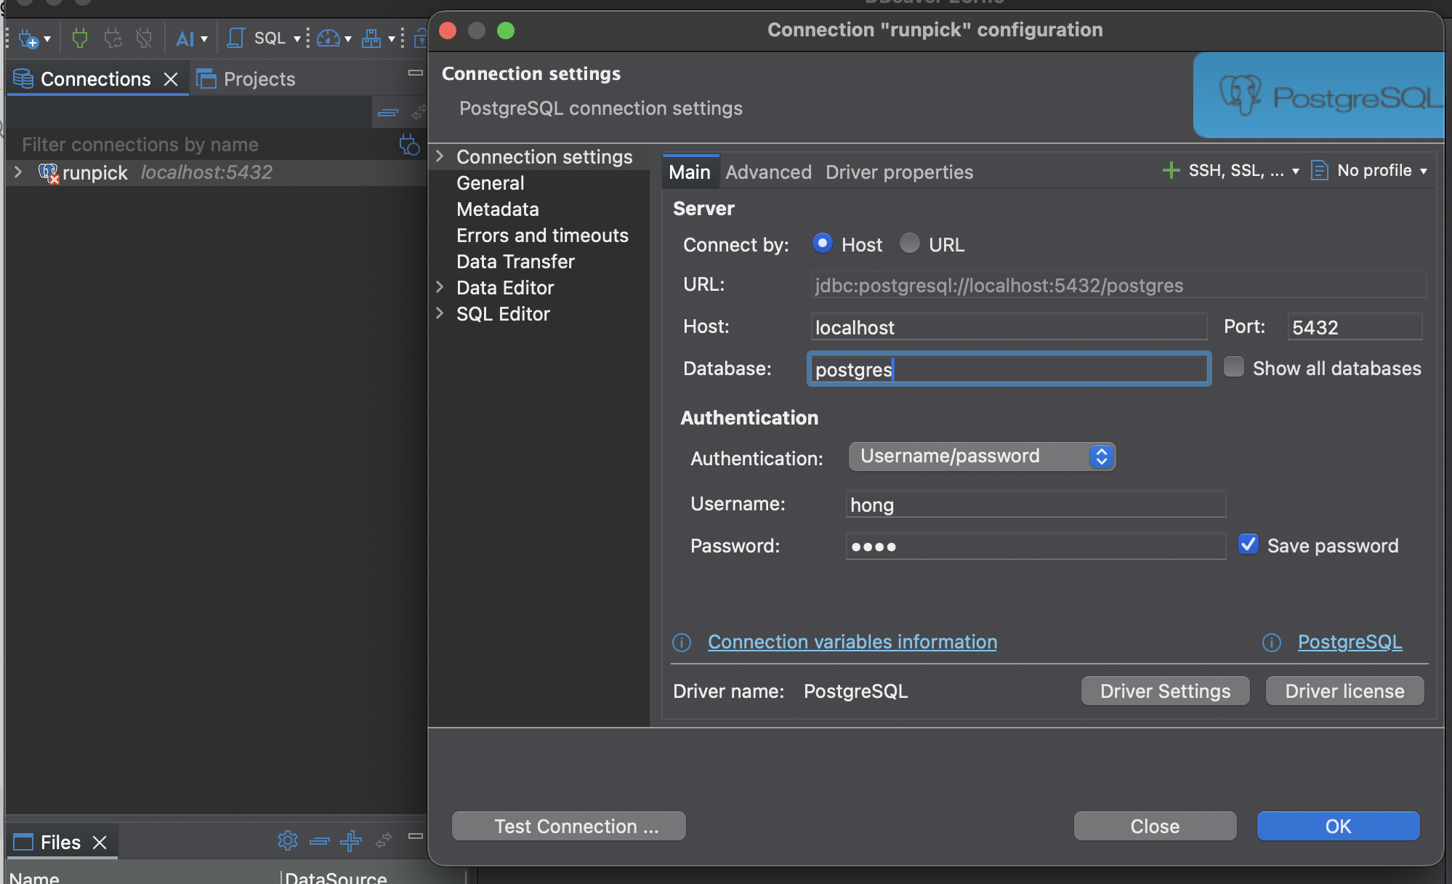Switch to the Driver properties tab

pyautogui.click(x=899, y=172)
